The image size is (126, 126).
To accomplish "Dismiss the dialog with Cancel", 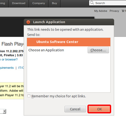I will click(75, 109).
